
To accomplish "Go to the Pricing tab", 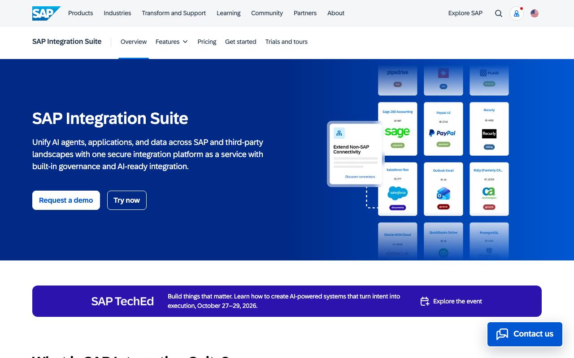I will [x=207, y=42].
